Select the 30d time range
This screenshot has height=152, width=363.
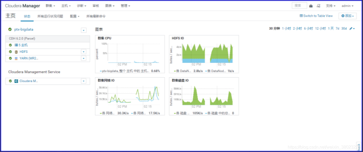tap(344, 29)
